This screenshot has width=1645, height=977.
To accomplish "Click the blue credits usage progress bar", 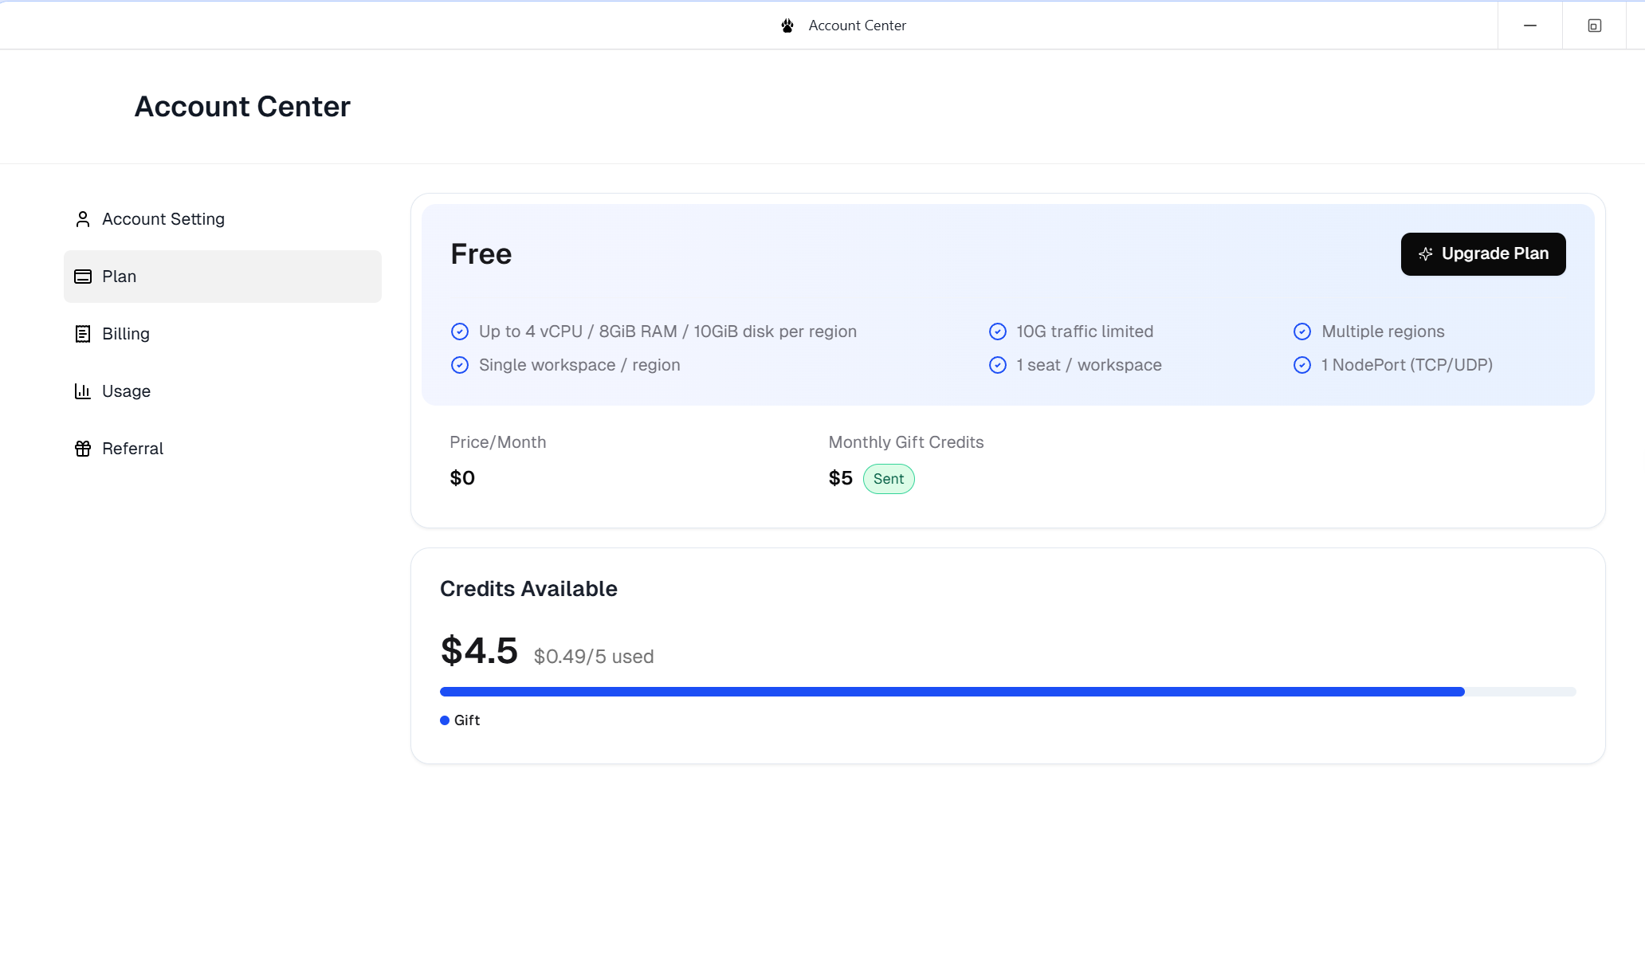I will (952, 692).
